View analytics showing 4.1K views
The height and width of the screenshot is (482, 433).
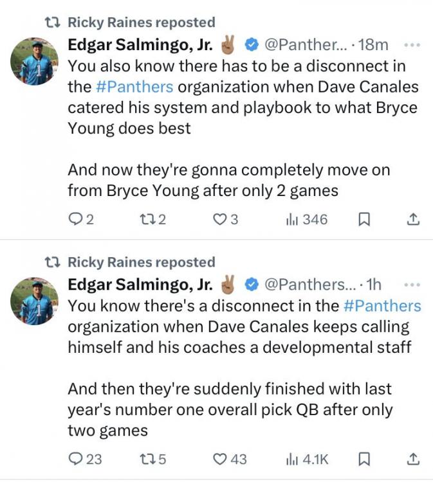(x=307, y=460)
